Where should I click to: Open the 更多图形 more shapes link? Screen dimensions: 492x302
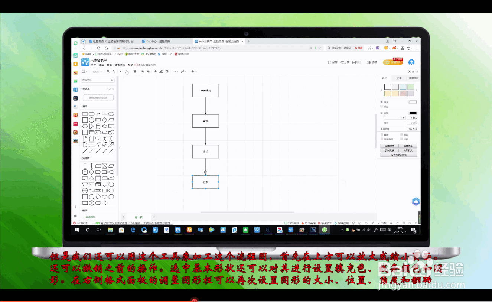pyautogui.click(x=90, y=217)
